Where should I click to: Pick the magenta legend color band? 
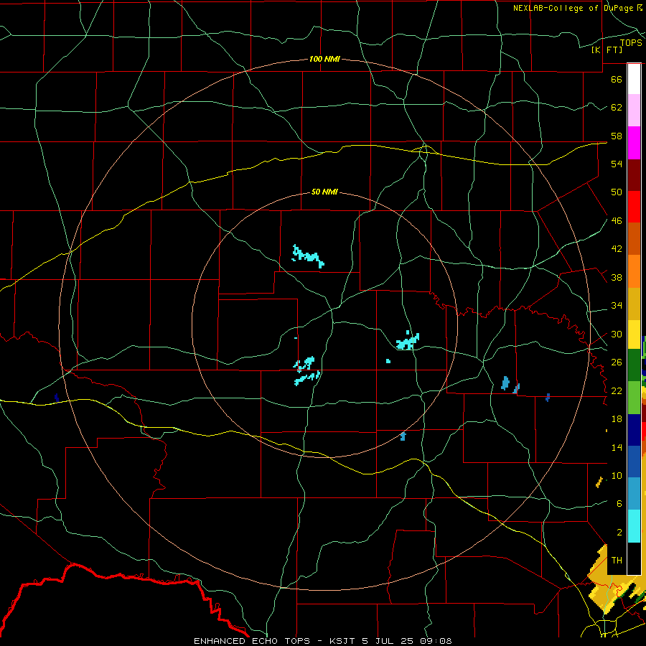pyautogui.click(x=634, y=143)
